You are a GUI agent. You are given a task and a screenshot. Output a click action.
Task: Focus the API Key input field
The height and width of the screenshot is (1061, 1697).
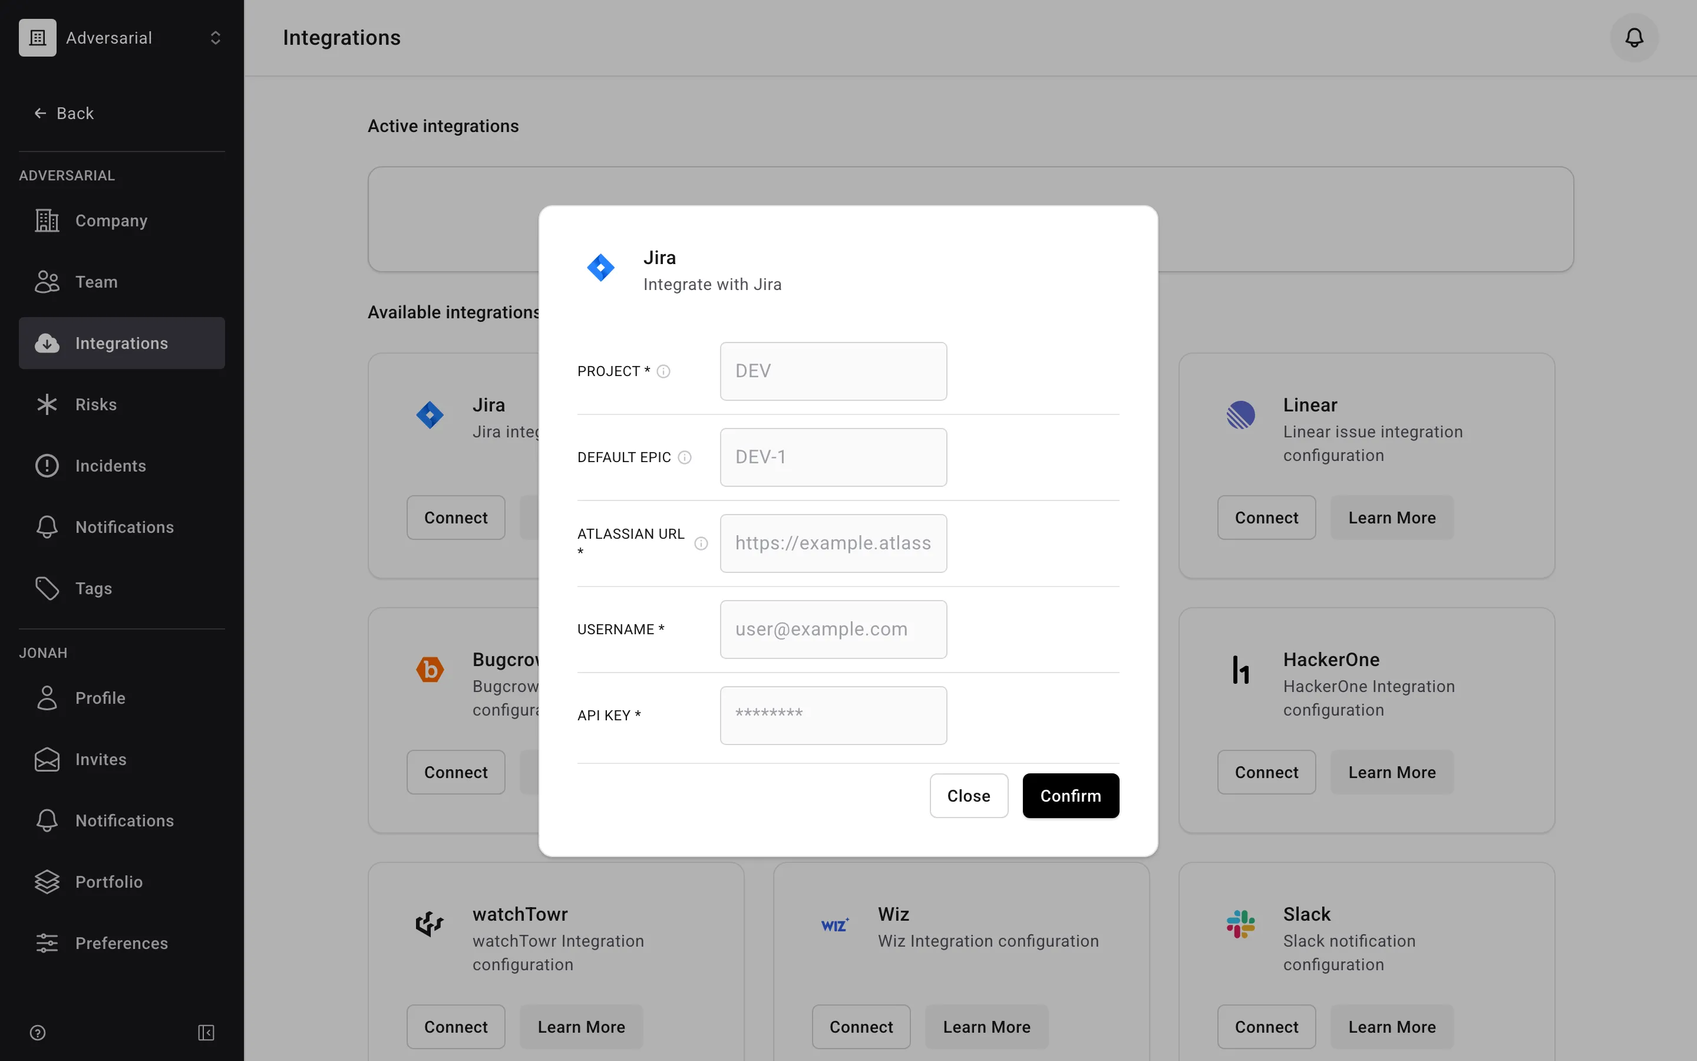tap(833, 716)
